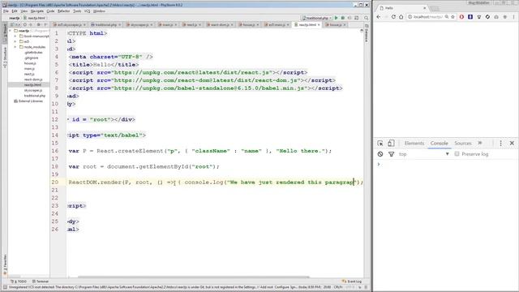This screenshot has height=292, width=519.
Task: Open the Navigate menu
Action: click(36, 11)
